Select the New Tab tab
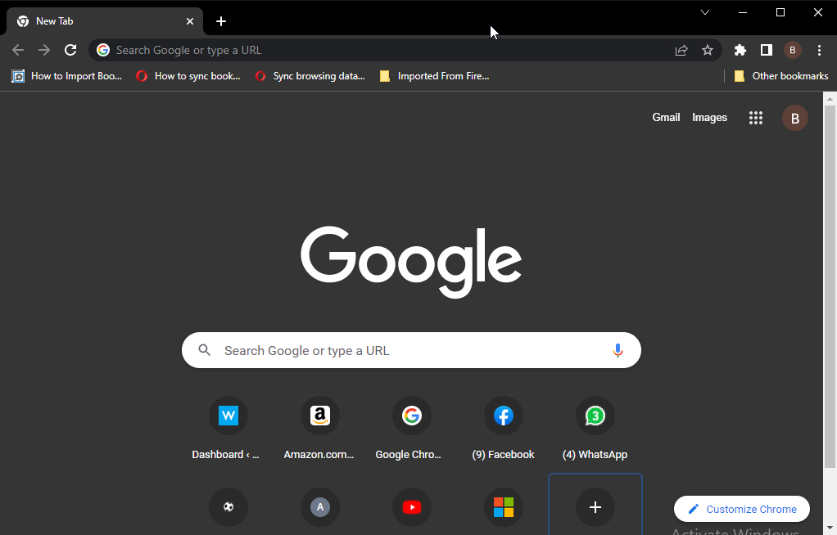 [x=105, y=21]
